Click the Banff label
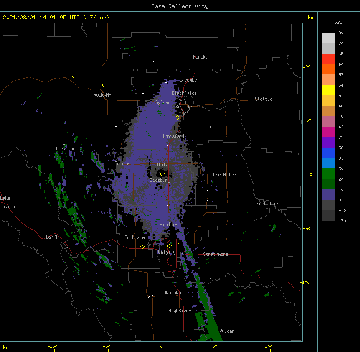This screenshot has height=352, width=360. [x=52, y=237]
